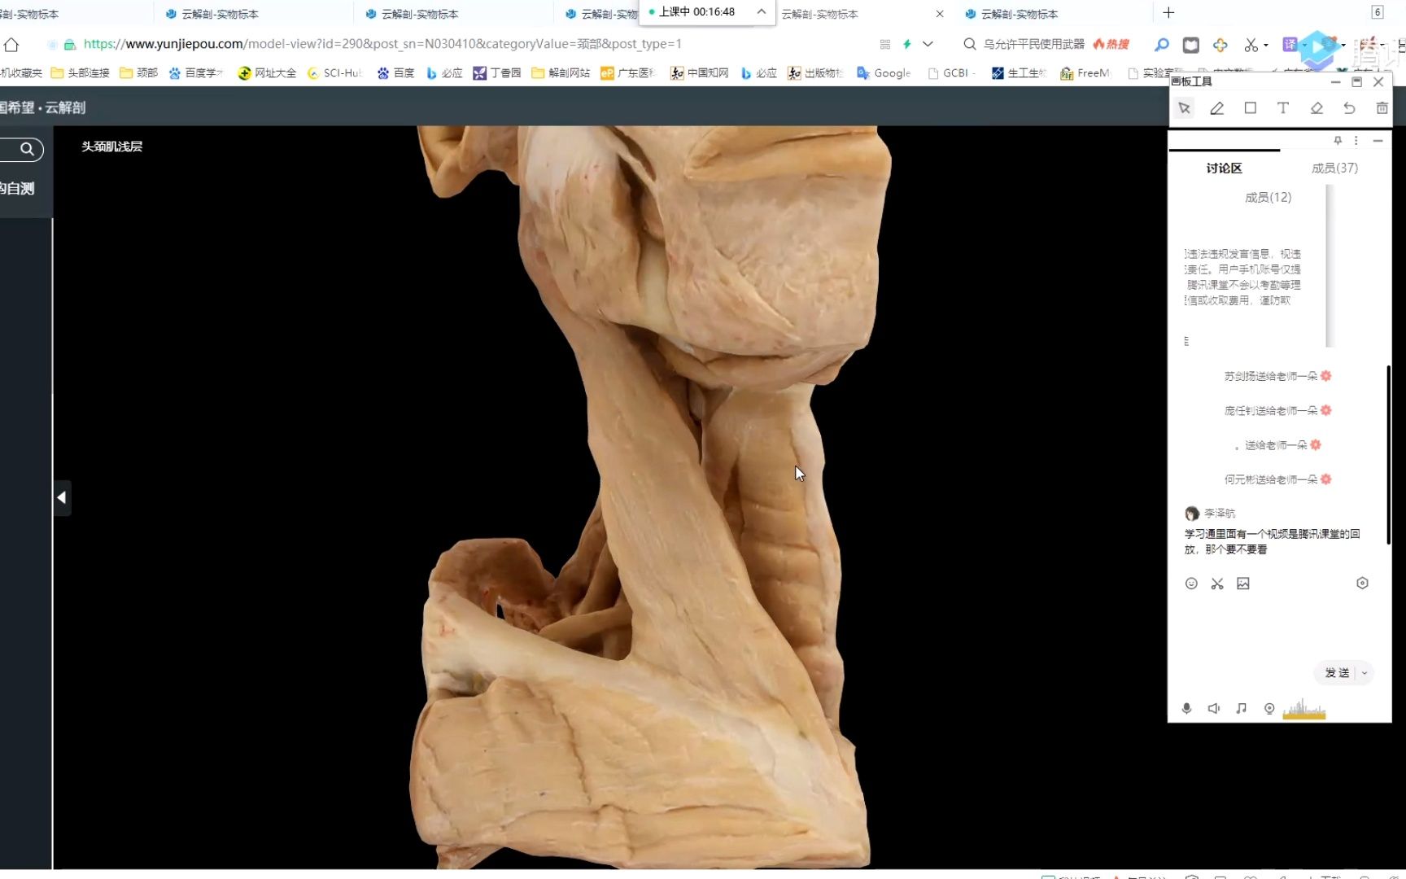Open the 百度 bookmark
This screenshot has width=1406, height=879.
pyautogui.click(x=395, y=73)
